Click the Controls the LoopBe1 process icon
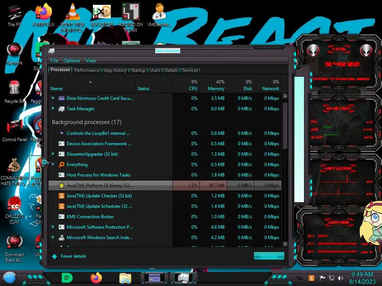This screenshot has width=382, height=286. point(62,133)
